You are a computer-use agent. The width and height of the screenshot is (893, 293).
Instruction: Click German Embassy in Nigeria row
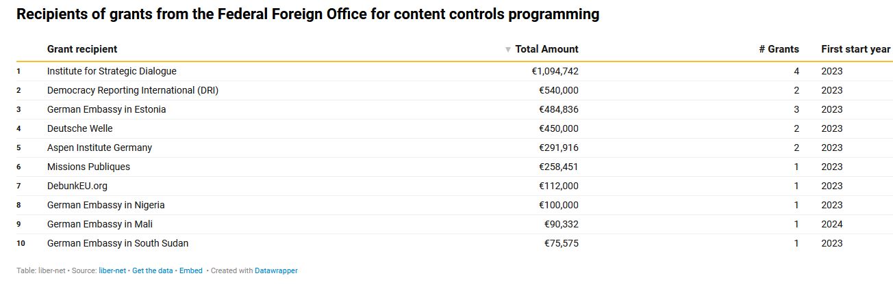tap(105, 205)
